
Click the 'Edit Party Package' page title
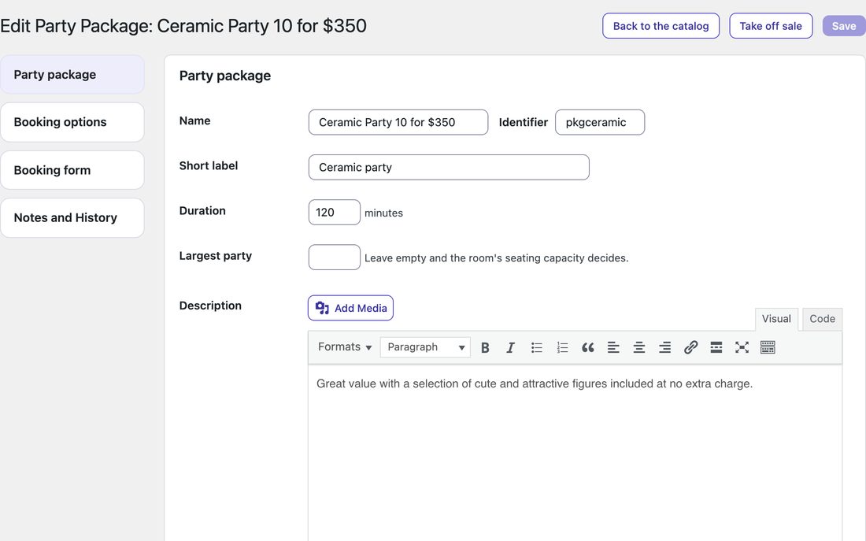(183, 26)
